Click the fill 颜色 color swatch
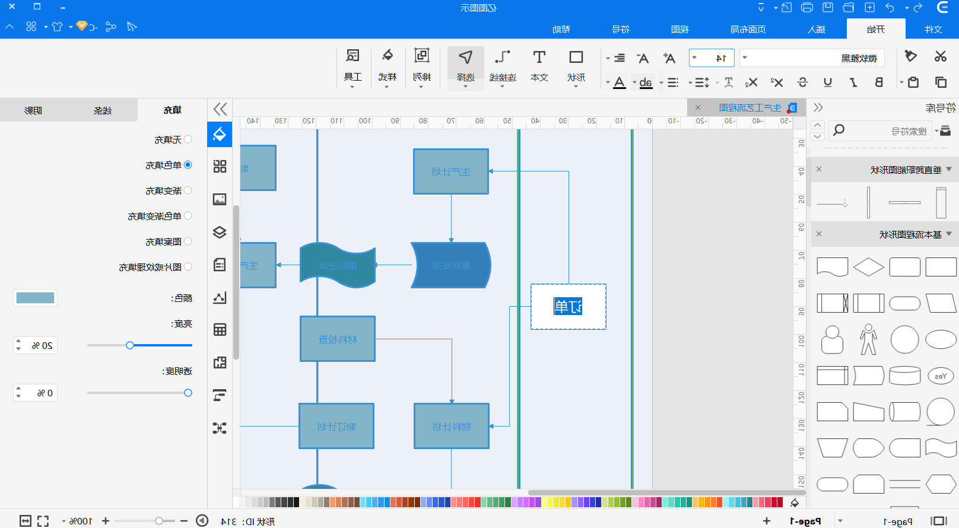 click(36, 298)
